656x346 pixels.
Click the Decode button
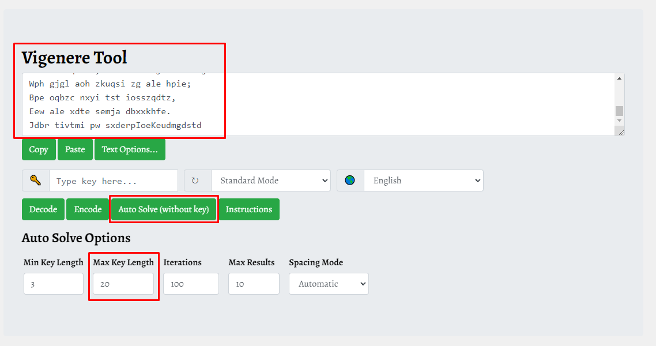(43, 209)
